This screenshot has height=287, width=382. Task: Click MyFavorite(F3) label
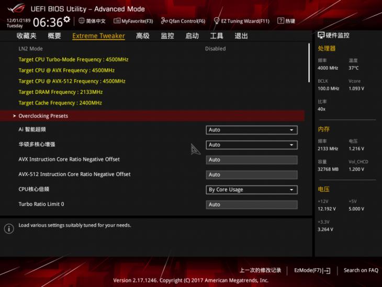(x=137, y=21)
